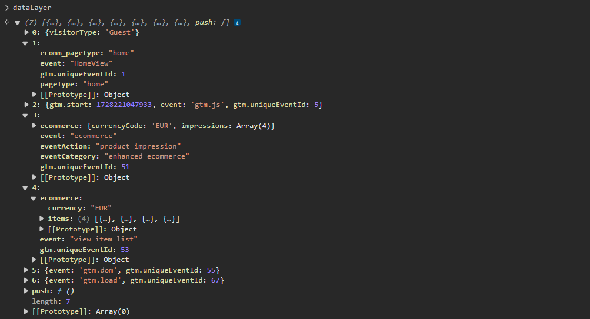
Task: Collapse the index 4 view_item_list object
Action: [25, 188]
